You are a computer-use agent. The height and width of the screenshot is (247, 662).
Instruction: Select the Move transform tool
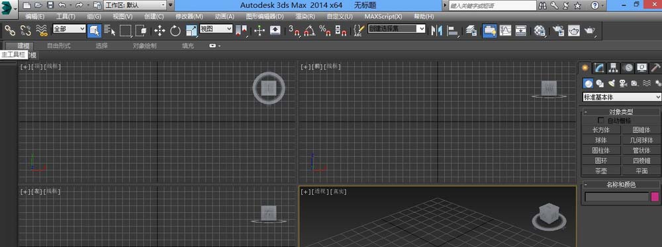pyautogui.click(x=160, y=30)
